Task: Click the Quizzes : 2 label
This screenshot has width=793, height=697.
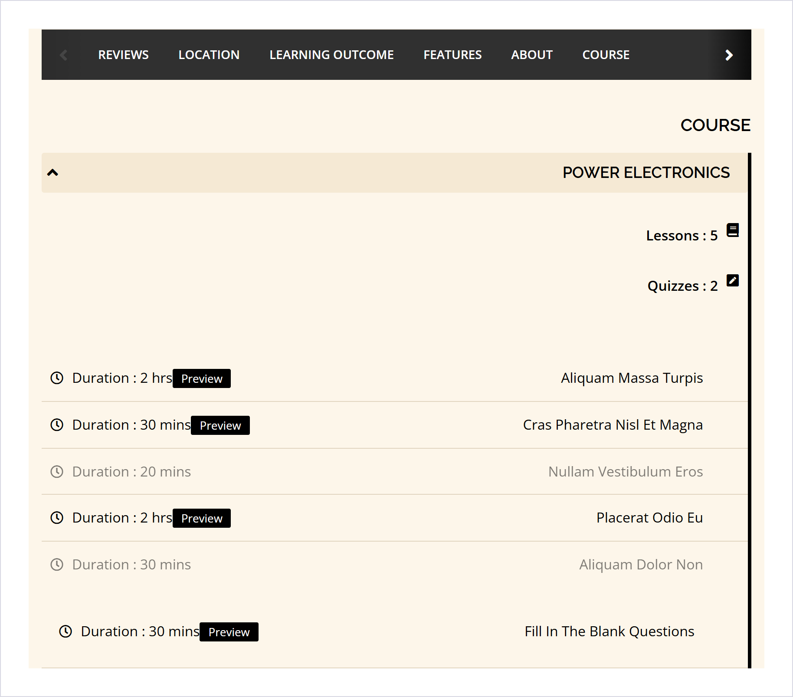Action: 682,286
